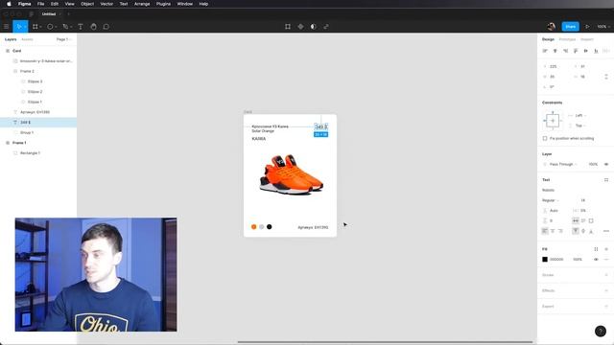
Task: Click the Create component icon
Action: 300,27
